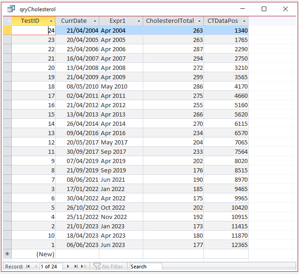The width and height of the screenshot is (299, 274).
Task: Click Expr1 cell May 2010
Action: coord(121,87)
